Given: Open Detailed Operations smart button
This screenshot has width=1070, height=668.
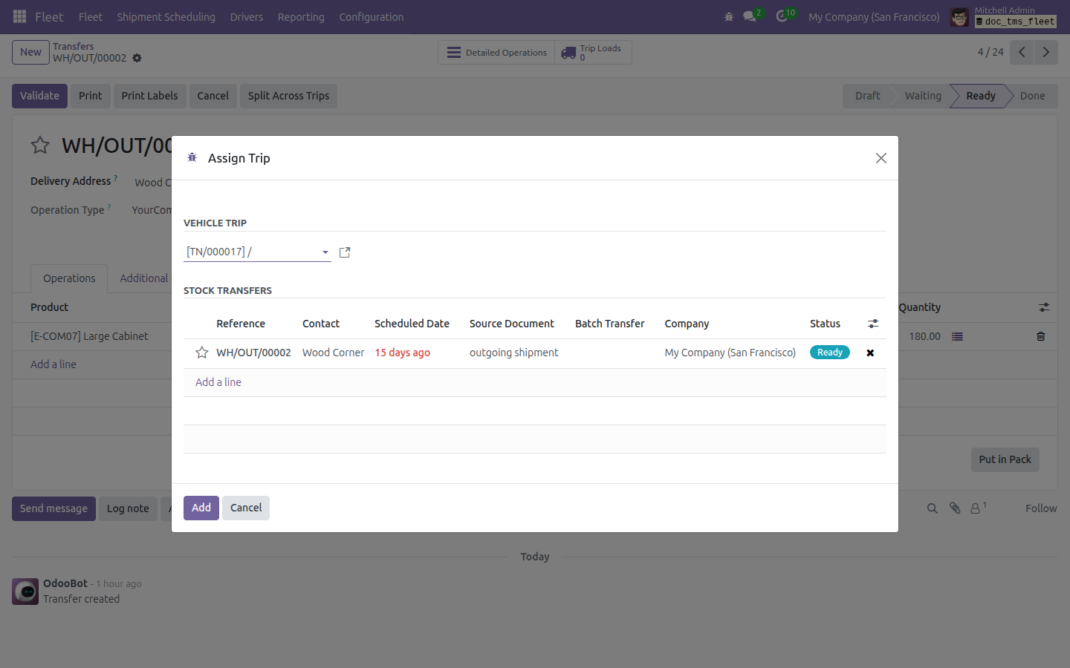Looking at the screenshot, I should pyautogui.click(x=496, y=53).
